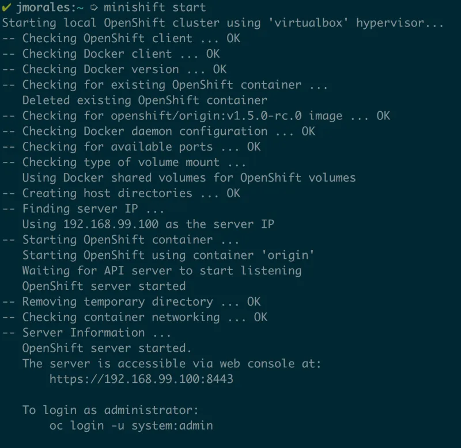Image resolution: width=461 pixels, height=448 pixels.
Task: Click the prompt arrow symbol after jmorales:~
Action: [94, 8]
